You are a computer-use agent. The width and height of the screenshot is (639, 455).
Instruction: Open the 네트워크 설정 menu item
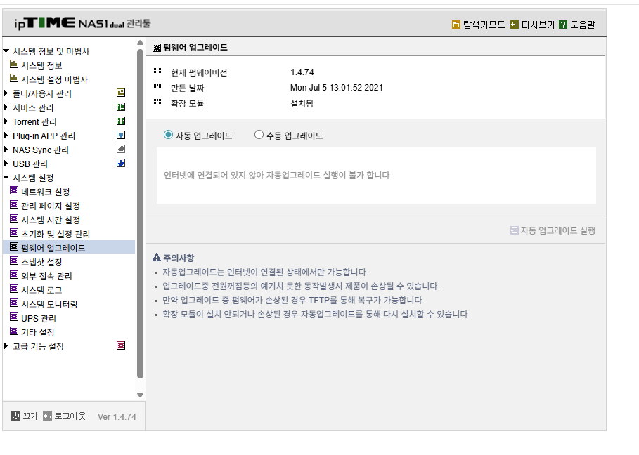(45, 192)
